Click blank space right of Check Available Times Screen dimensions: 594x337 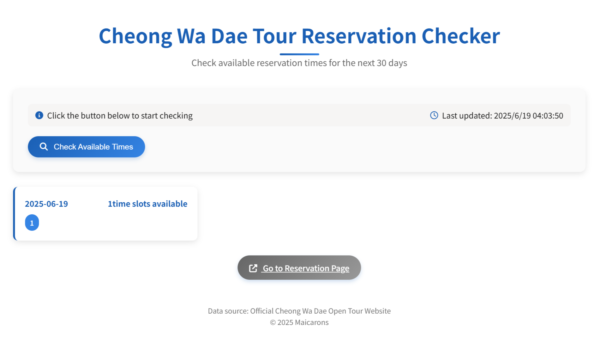pyautogui.click(x=347, y=147)
